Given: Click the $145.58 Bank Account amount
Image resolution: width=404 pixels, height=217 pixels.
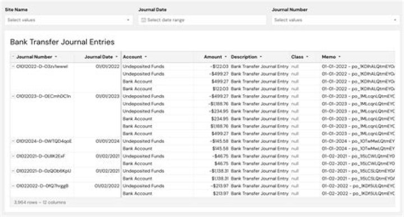Looking at the screenshot, I should click(x=221, y=149).
